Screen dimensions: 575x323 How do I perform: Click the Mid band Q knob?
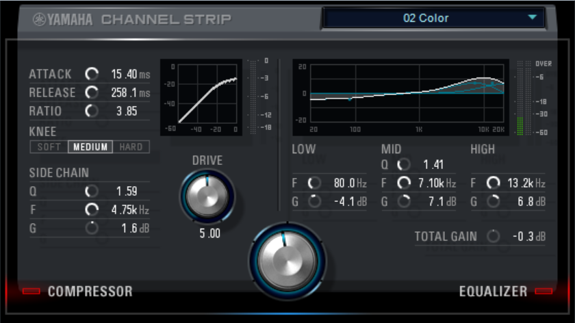pos(404,164)
